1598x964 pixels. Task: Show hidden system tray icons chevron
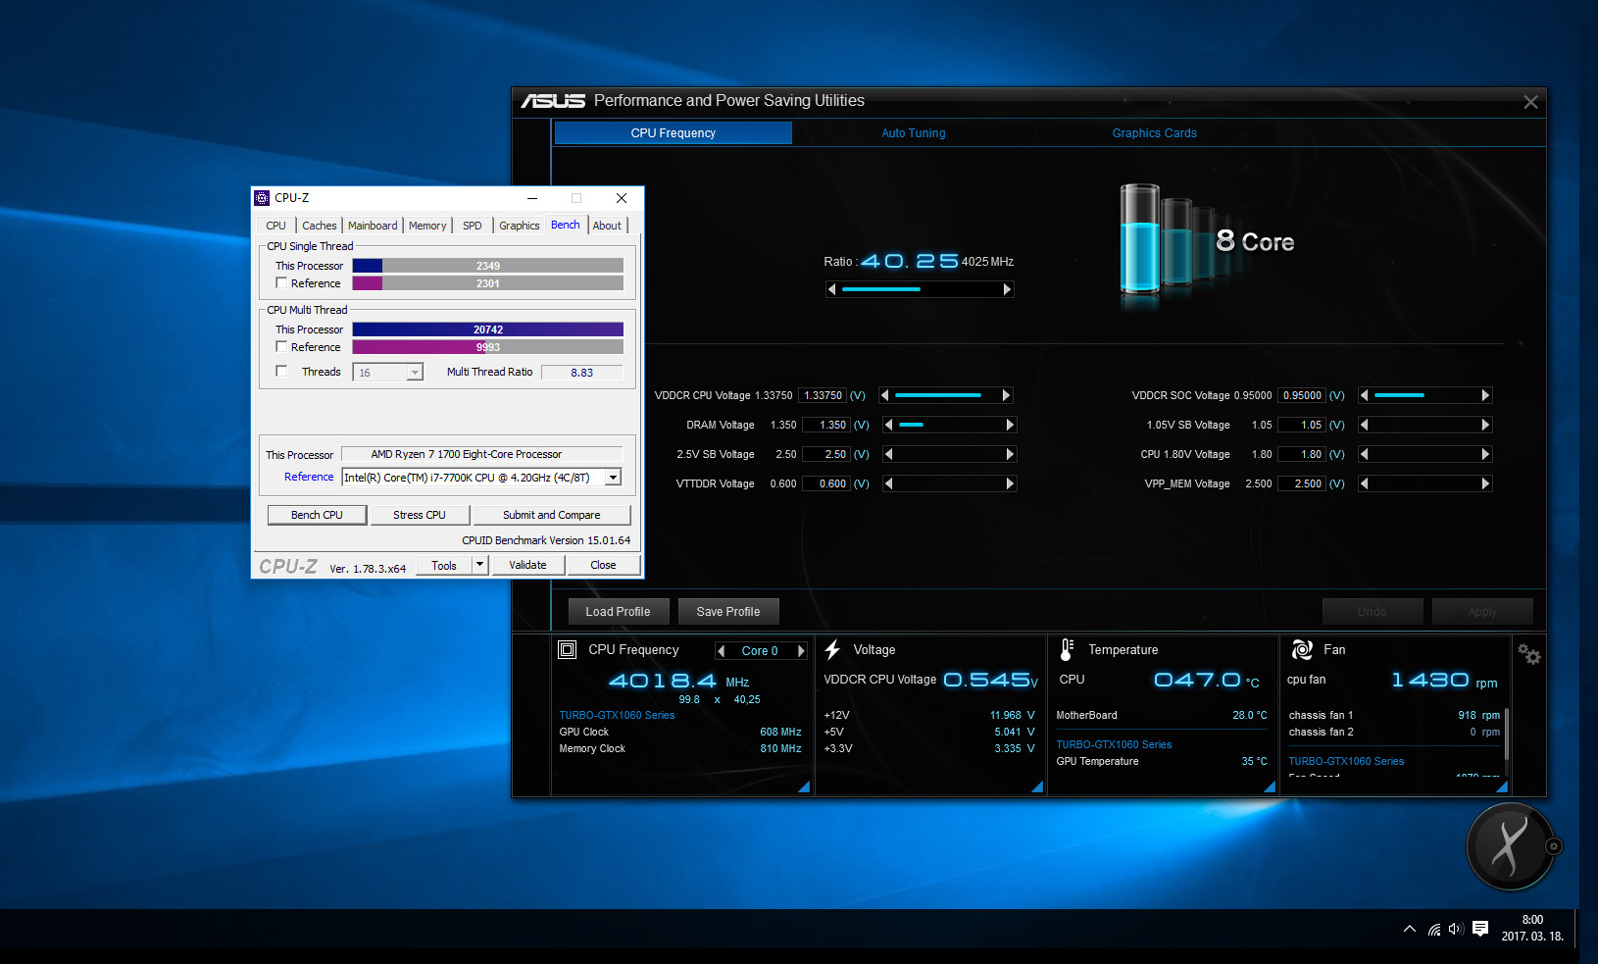point(1409,929)
